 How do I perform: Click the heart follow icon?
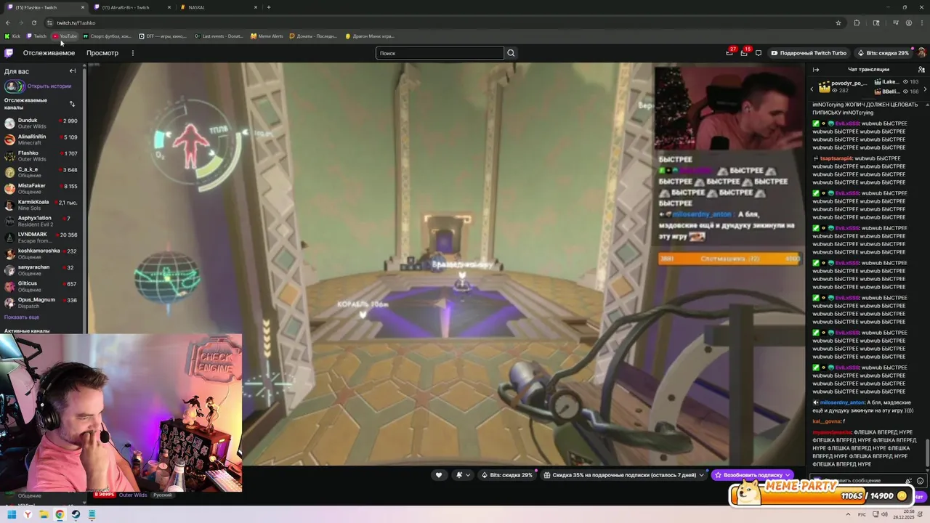(438, 475)
